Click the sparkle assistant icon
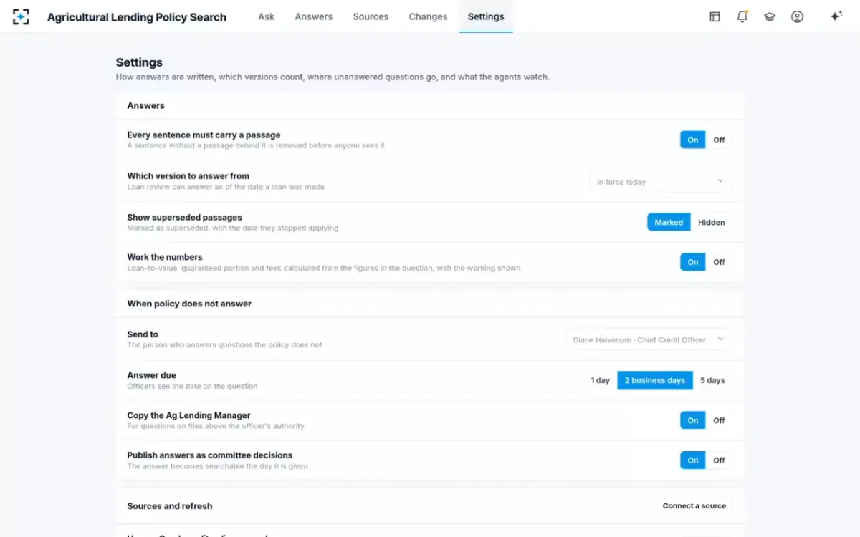860x537 pixels. tap(836, 16)
